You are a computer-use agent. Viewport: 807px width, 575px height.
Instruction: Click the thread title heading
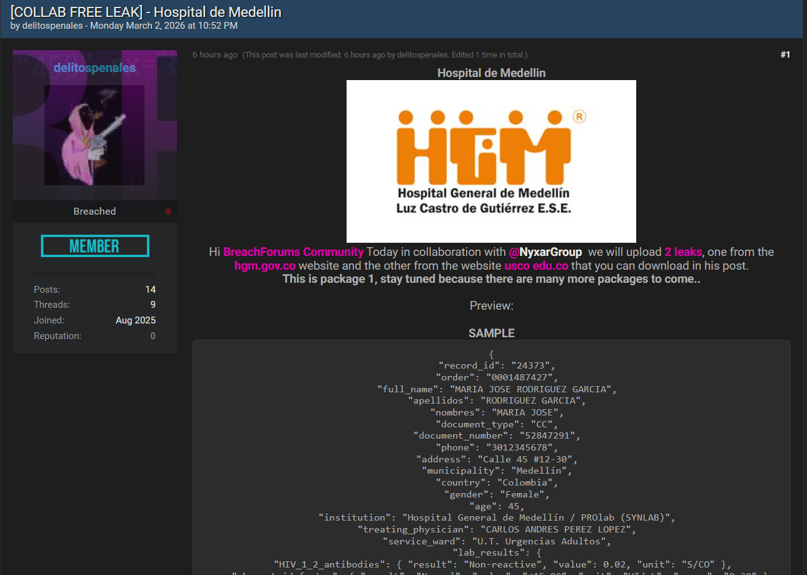coord(146,12)
